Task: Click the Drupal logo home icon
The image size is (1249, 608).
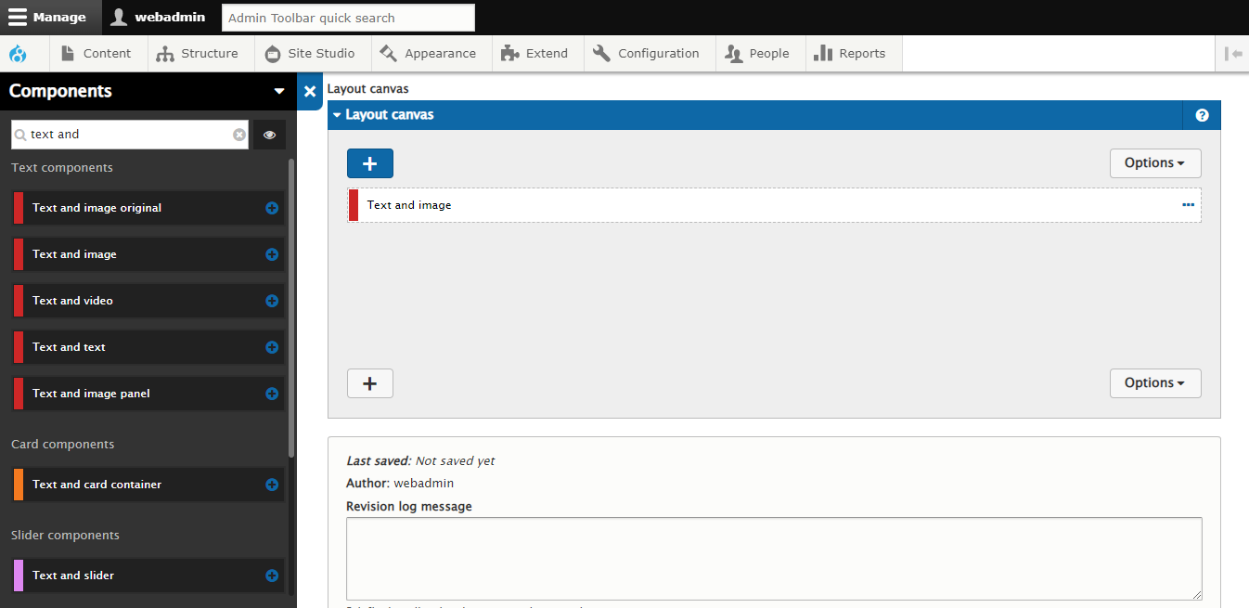Action: [x=18, y=54]
